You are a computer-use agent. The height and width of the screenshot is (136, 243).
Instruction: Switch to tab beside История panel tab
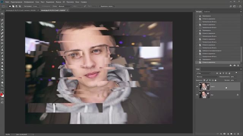point(207,12)
